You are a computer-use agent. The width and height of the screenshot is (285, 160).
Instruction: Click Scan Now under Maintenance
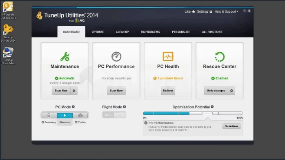click(61, 91)
